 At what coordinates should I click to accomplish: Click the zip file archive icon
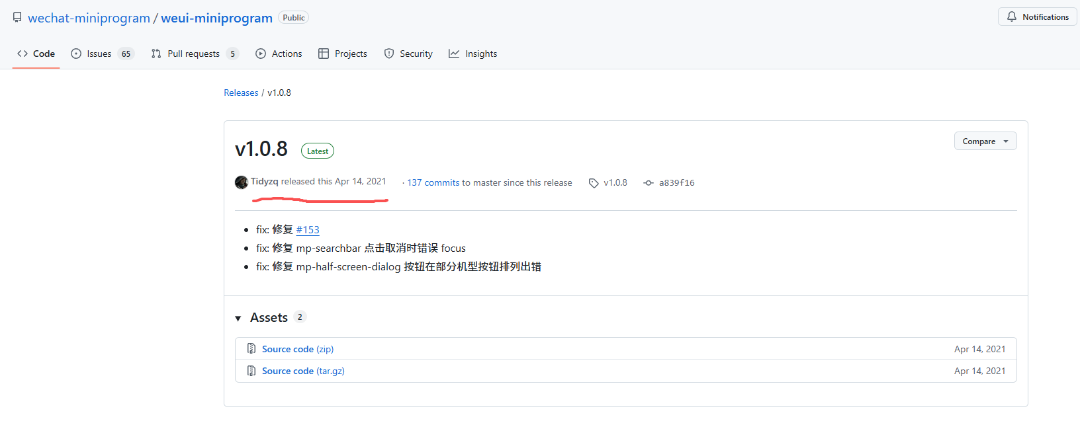[x=251, y=348]
